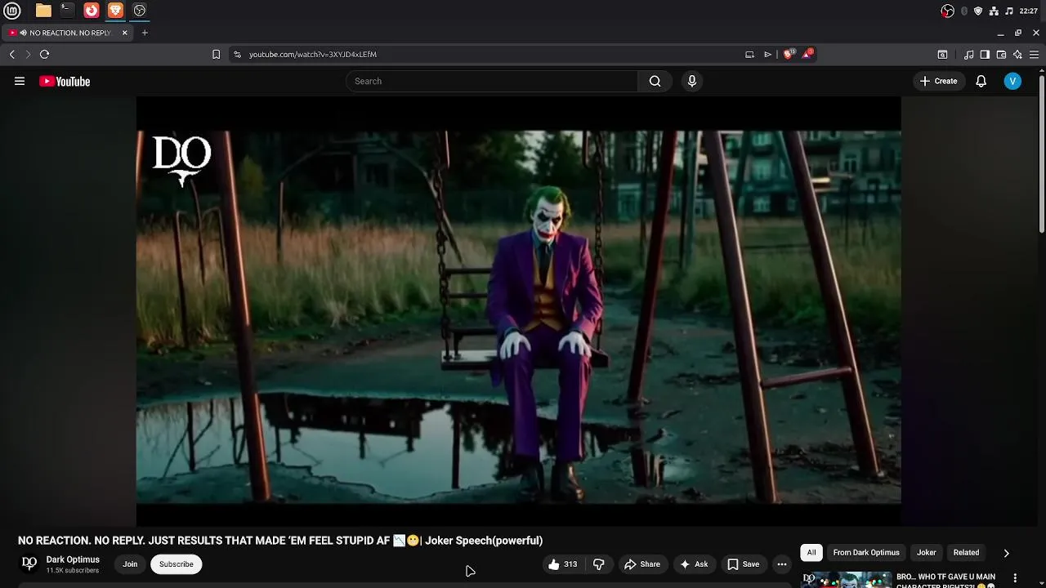Ask about this video

(x=694, y=563)
